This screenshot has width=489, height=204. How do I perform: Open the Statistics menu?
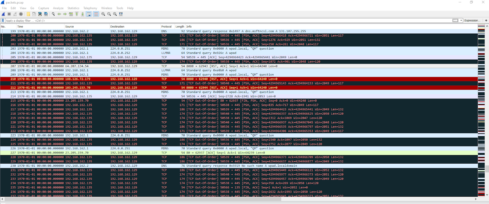pyautogui.click(x=73, y=8)
